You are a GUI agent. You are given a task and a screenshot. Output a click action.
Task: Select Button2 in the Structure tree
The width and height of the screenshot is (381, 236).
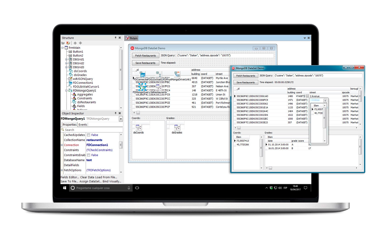(x=78, y=56)
